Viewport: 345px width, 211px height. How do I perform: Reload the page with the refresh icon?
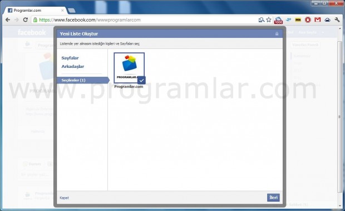[x=25, y=20]
